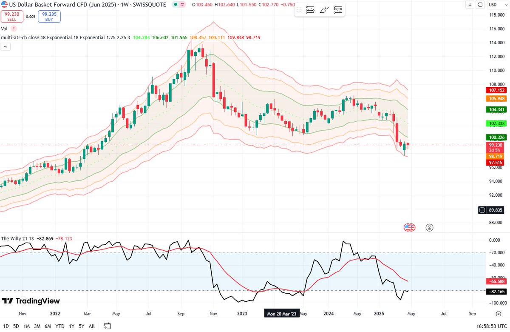This screenshot has height=332, width=510.
Task: Click the 0.005 spread value
Action: [x=31, y=17]
